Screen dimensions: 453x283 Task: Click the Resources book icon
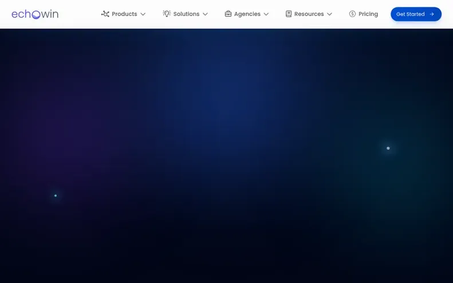pos(289,14)
